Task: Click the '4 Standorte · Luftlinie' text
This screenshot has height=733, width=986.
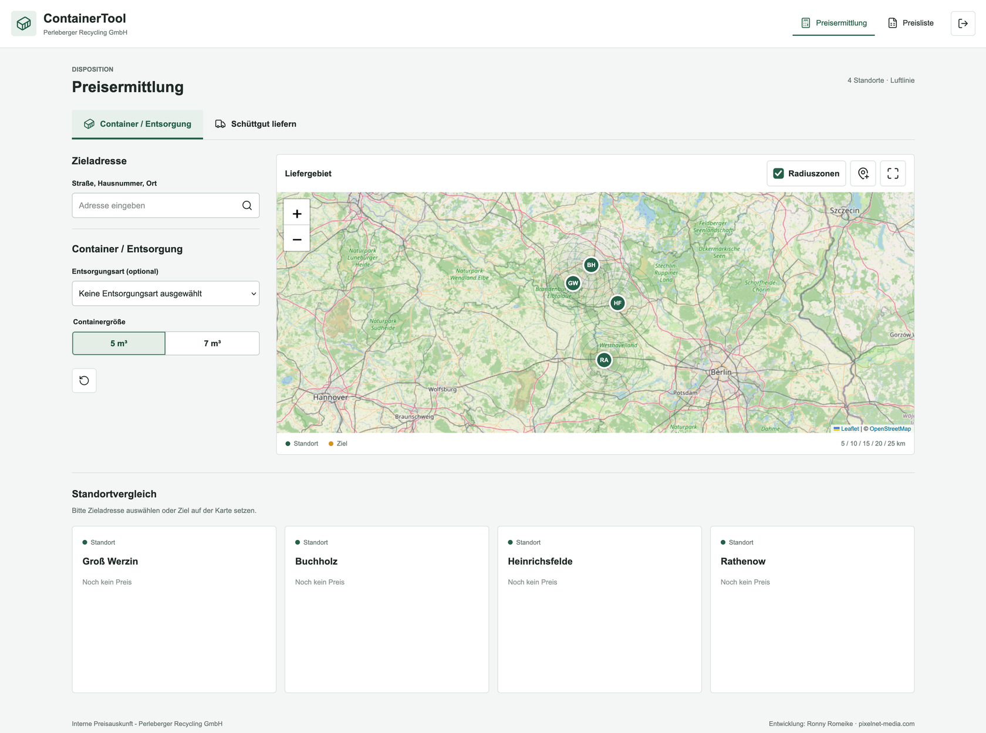Action: click(x=880, y=80)
